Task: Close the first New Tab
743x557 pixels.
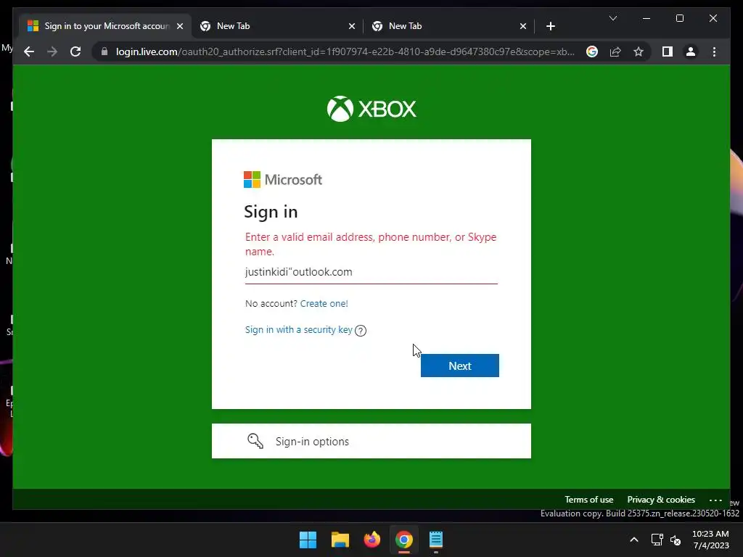Action: coord(352,26)
